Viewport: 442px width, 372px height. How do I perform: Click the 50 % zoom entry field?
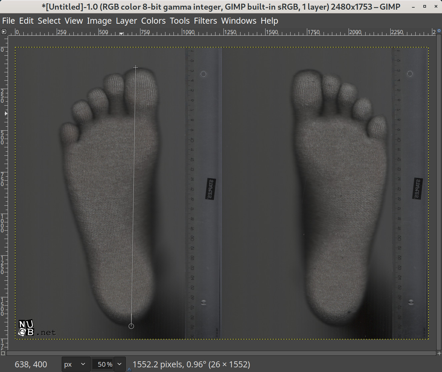click(103, 364)
